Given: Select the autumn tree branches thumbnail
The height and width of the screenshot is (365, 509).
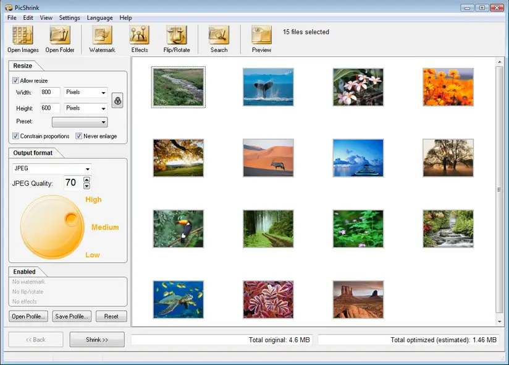Looking at the screenshot, I should [x=179, y=158].
